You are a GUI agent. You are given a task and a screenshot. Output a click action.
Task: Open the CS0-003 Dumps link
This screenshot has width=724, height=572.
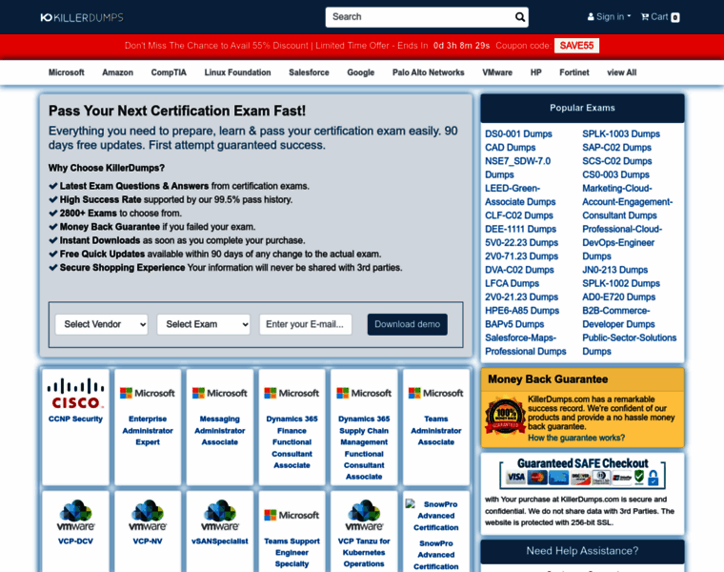(616, 174)
